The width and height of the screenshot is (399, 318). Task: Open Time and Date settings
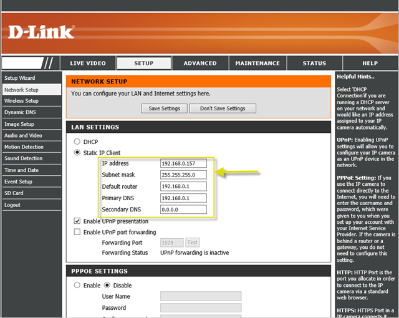pos(32,170)
